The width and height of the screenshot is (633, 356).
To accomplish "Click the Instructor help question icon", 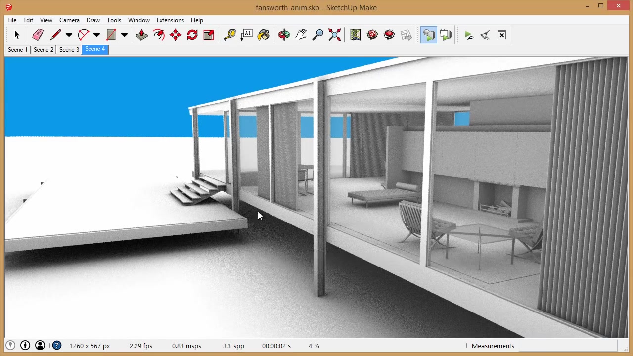I will click(x=57, y=346).
